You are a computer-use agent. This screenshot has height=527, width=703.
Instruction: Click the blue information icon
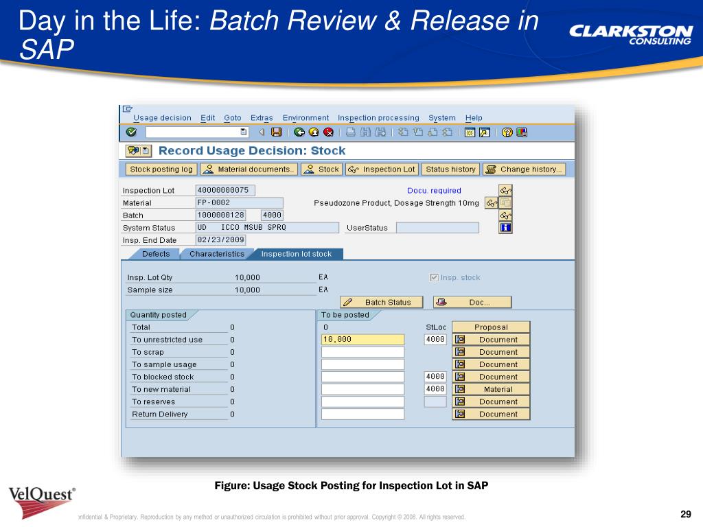pyautogui.click(x=505, y=228)
